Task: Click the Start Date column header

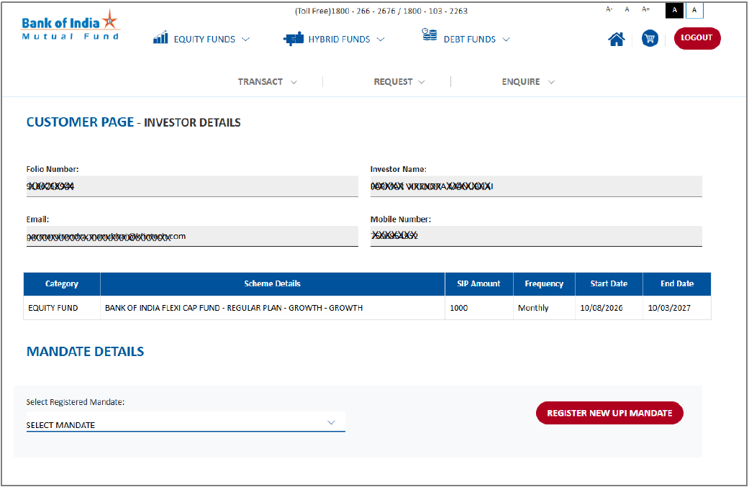Action: click(x=609, y=283)
